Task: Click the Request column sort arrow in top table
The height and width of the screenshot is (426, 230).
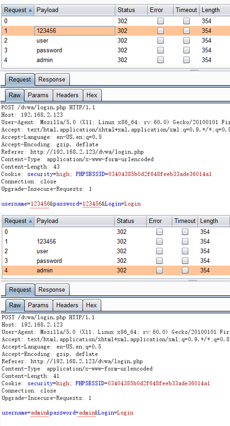Action: (x=30, y=10)
